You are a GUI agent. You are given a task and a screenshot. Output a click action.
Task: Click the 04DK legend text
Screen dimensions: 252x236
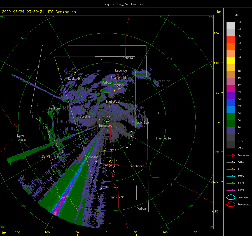coord(241,162)
